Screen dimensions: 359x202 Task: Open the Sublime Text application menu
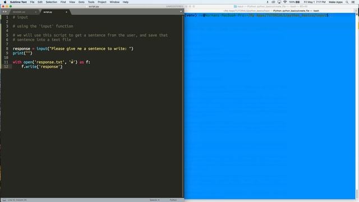19,2
